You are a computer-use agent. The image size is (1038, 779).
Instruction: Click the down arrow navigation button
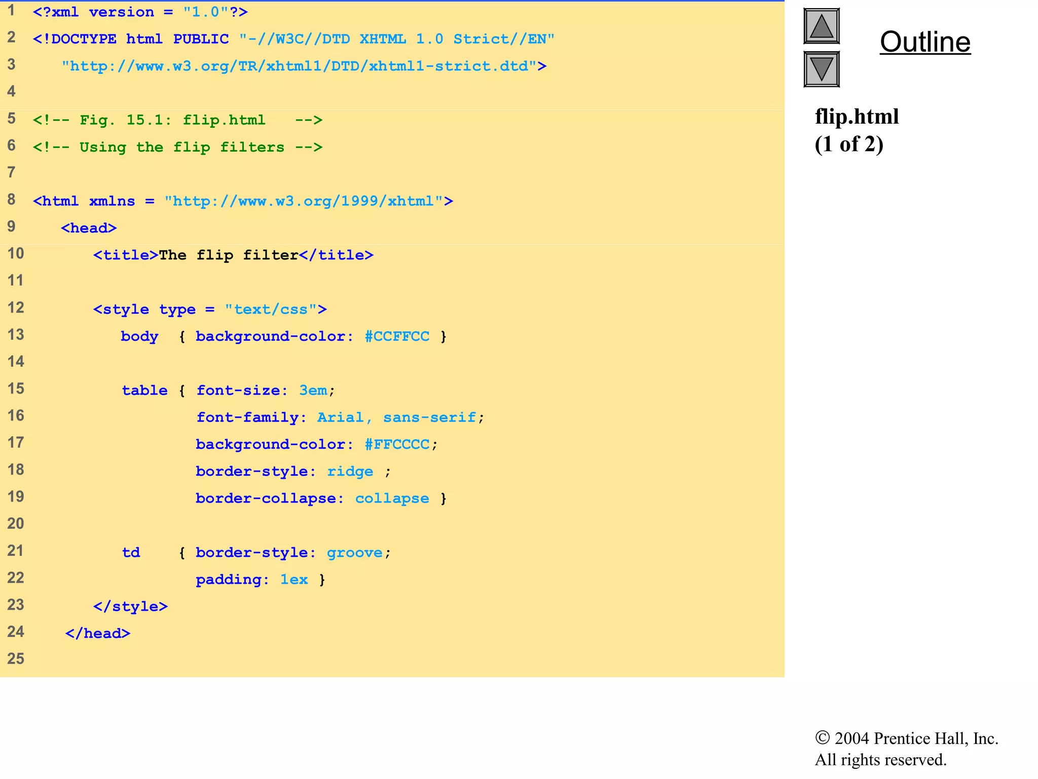pos(821,69)
